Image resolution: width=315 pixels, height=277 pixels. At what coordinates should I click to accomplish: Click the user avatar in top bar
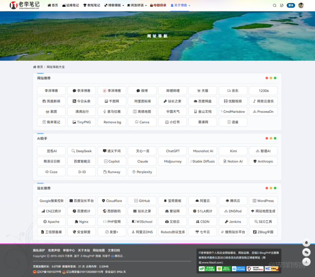[x=301, y=5]
